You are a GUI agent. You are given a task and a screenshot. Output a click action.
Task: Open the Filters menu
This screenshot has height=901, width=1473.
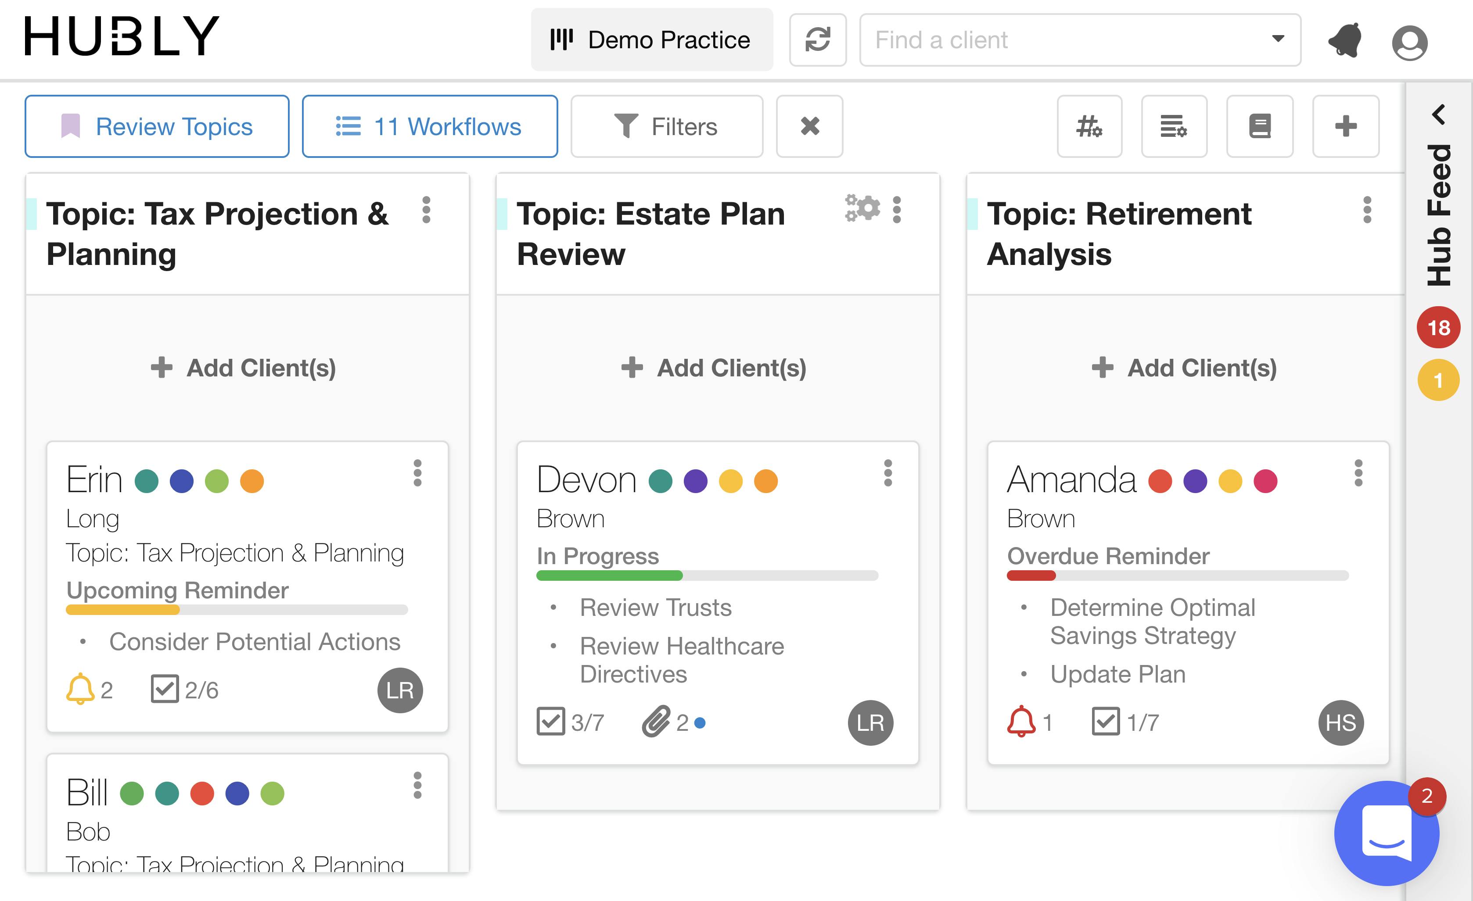[x=667, y=126]
